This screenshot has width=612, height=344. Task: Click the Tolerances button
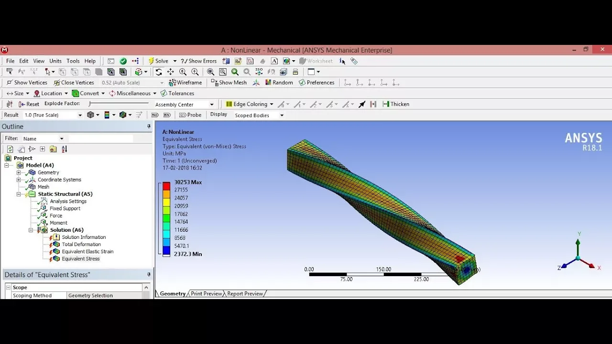[177, 94]
